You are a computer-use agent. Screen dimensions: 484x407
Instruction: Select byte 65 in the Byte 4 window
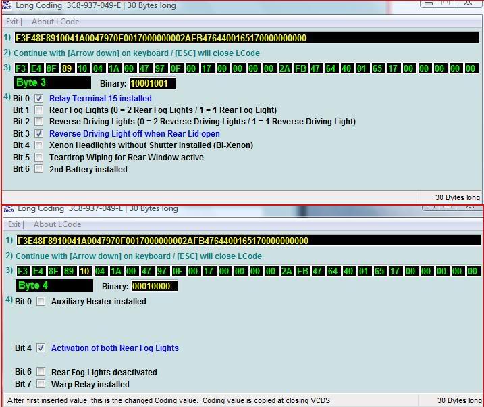point(379,271)
